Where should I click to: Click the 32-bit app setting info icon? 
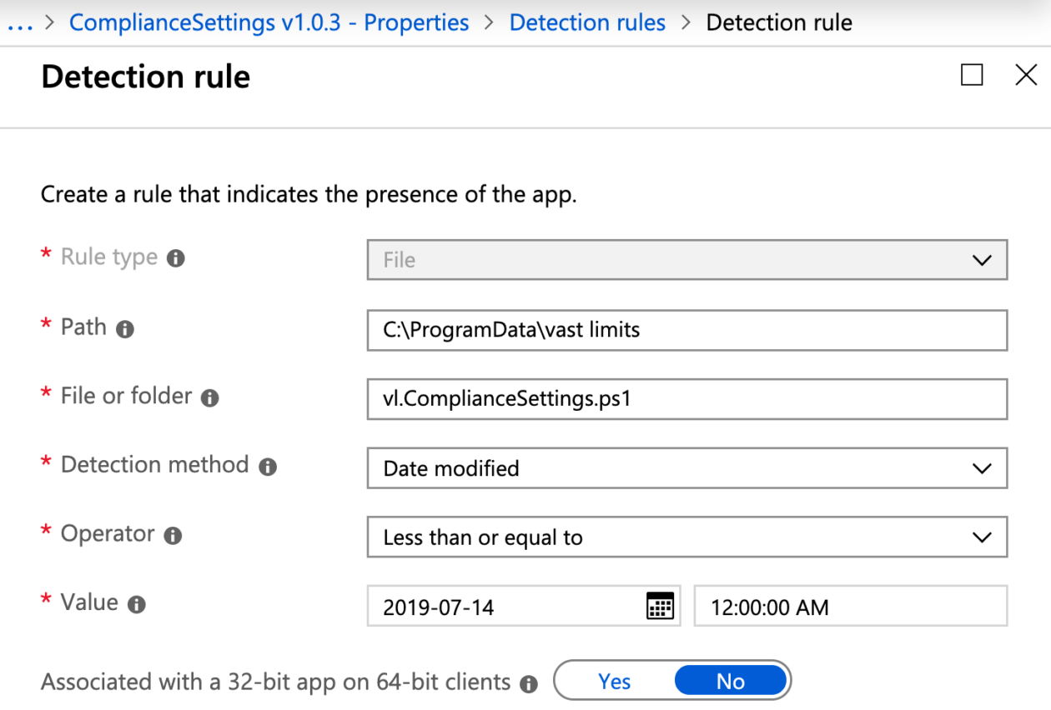pos(528,682)
